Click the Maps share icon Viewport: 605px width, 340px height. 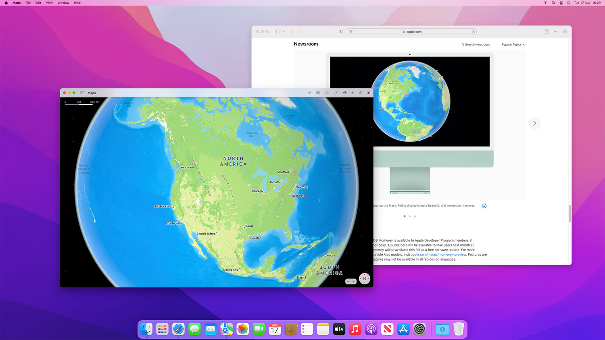tap(361, 93)
